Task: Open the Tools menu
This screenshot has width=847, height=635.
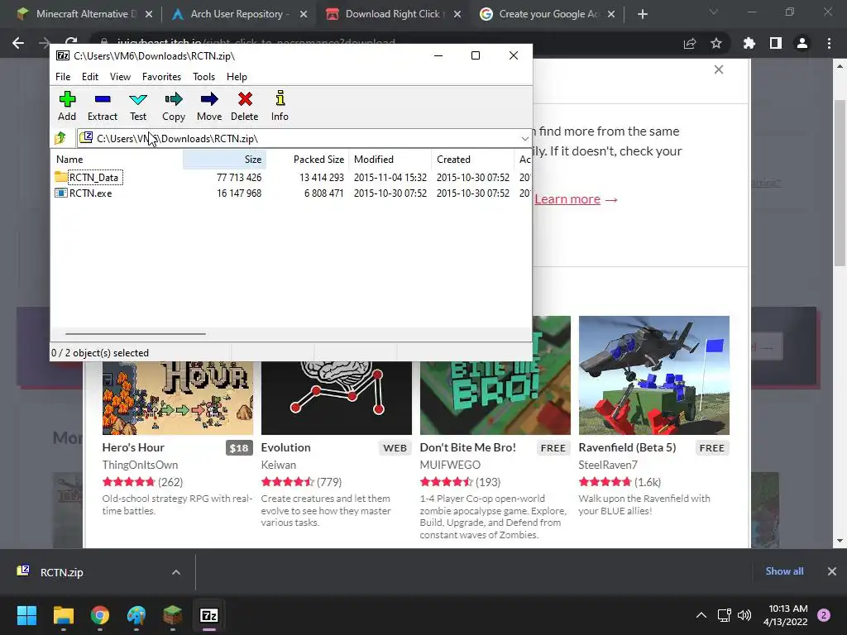Action: click(x=203, y=77)
